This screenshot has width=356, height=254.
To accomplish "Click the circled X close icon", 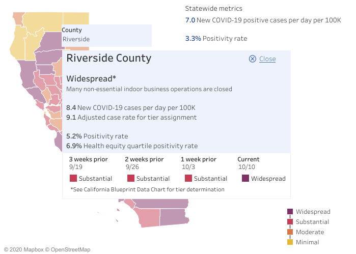I will coord(252,59).
